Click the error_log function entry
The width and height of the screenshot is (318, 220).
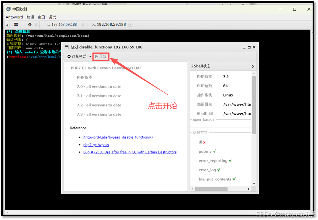(x=209, y=170)
